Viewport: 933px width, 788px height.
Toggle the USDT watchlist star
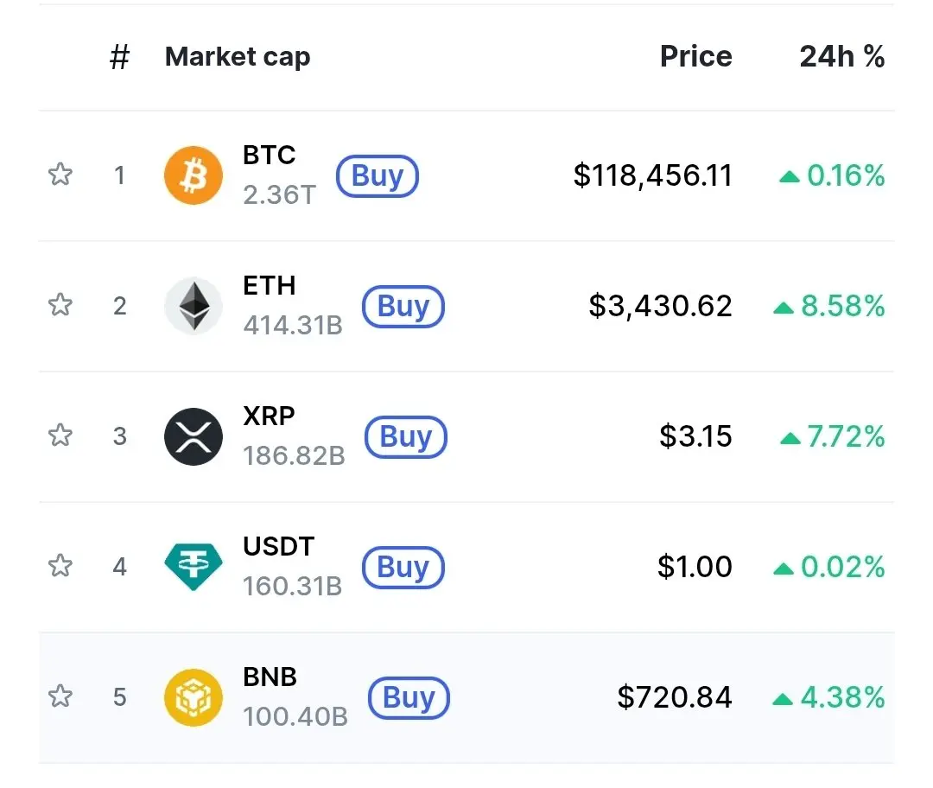coord(60,566)
